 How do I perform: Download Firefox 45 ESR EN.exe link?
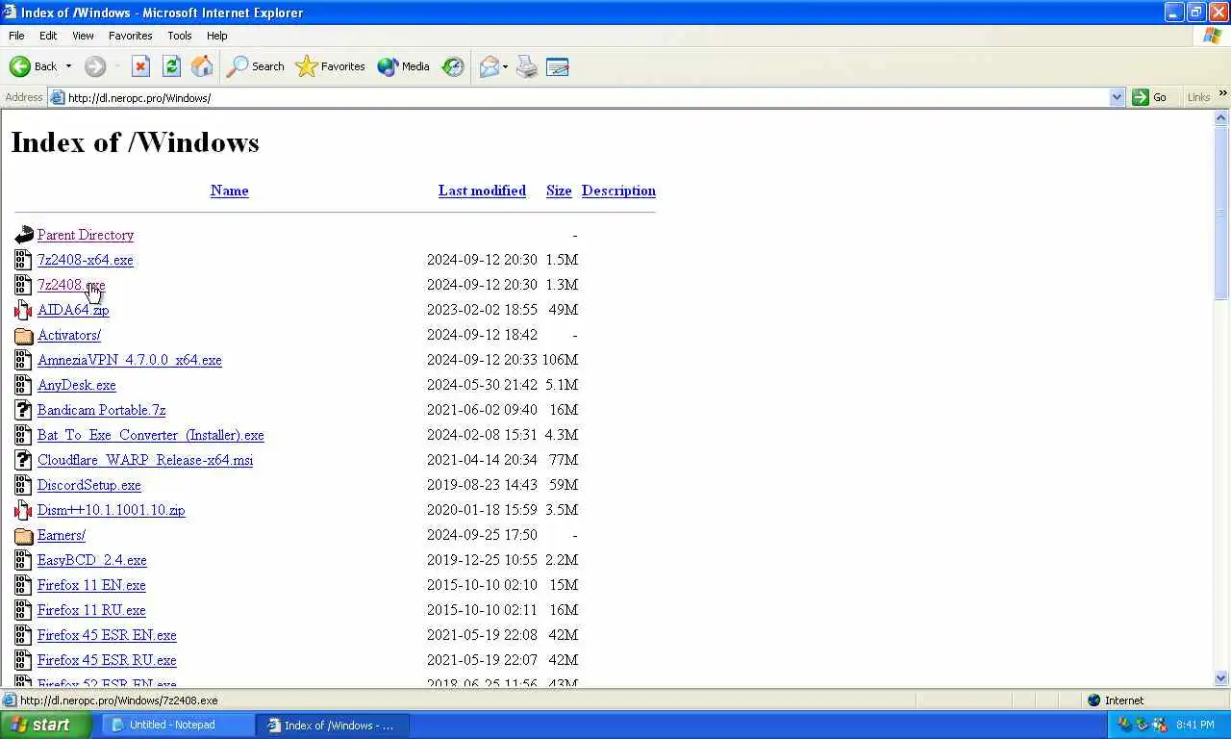point(107,635)
